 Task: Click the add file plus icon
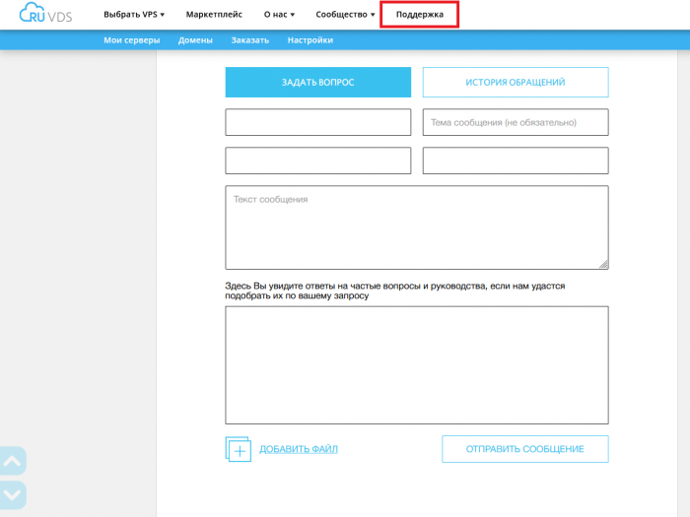pos(239,449)
